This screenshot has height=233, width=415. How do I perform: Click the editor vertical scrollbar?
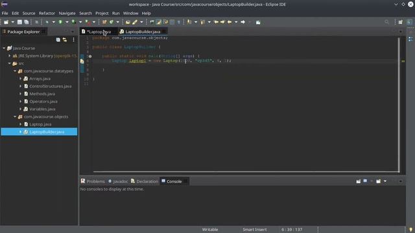coord(399,104)
